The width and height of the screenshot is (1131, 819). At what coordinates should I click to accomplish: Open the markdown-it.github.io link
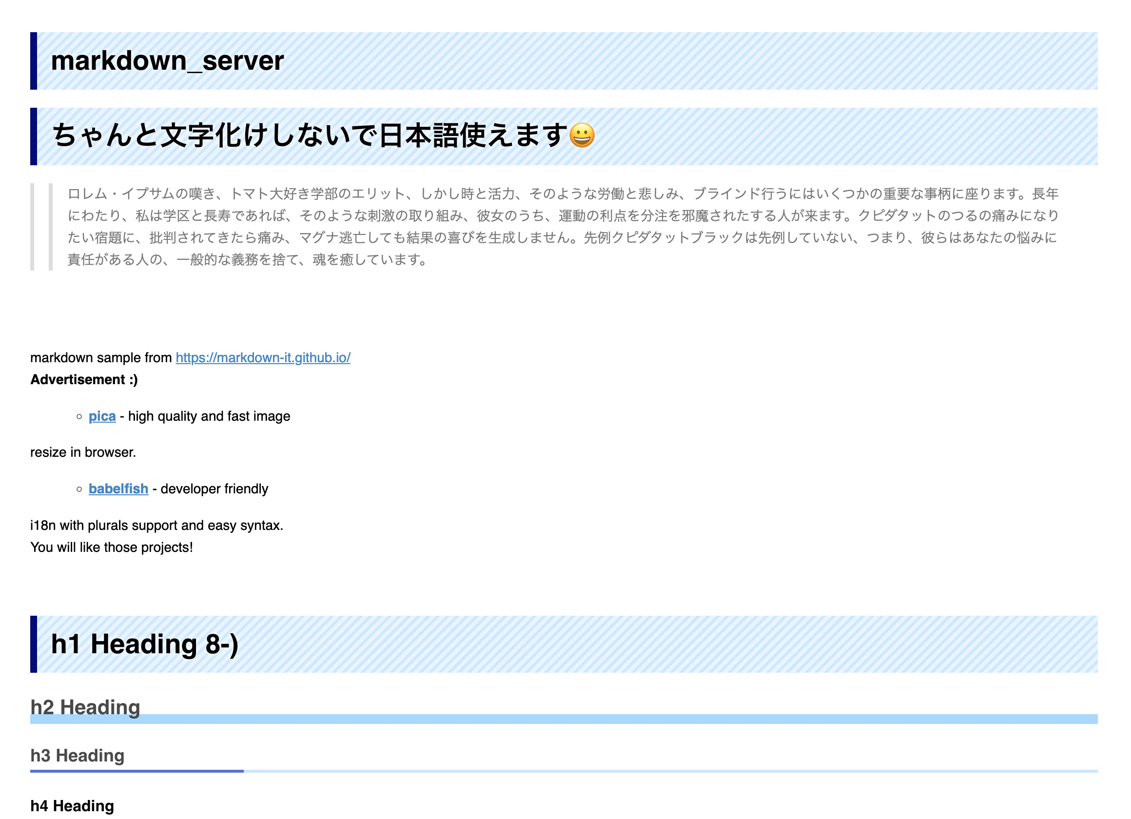point(263,358)
